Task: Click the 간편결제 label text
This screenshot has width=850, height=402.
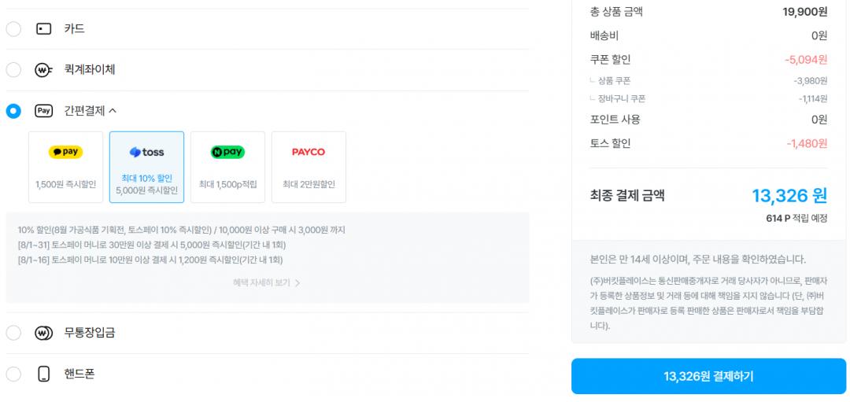Action: point(84,111)
